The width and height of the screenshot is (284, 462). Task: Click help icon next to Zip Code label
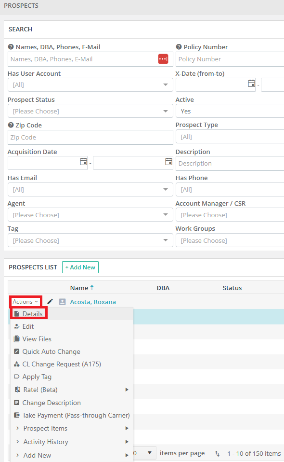(11, 125)
